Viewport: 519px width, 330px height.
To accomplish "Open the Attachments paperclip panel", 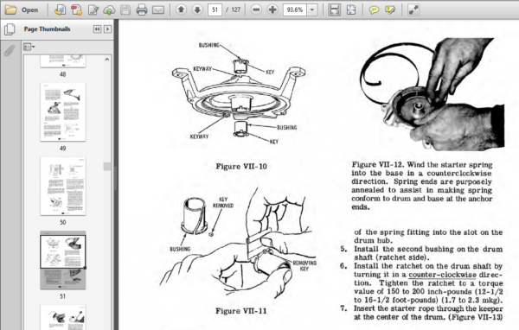I will 10,51.
